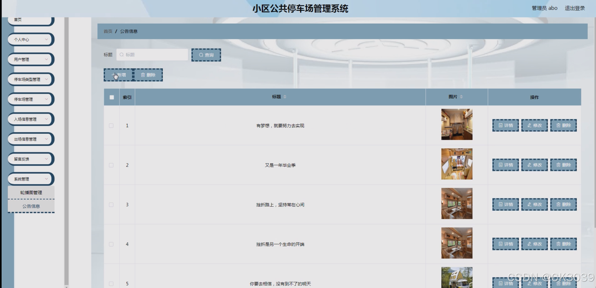The image size is (596, 288).
Task: Click 修改 for 挫折是另一个生命的开端
Action: coord(534,244)
